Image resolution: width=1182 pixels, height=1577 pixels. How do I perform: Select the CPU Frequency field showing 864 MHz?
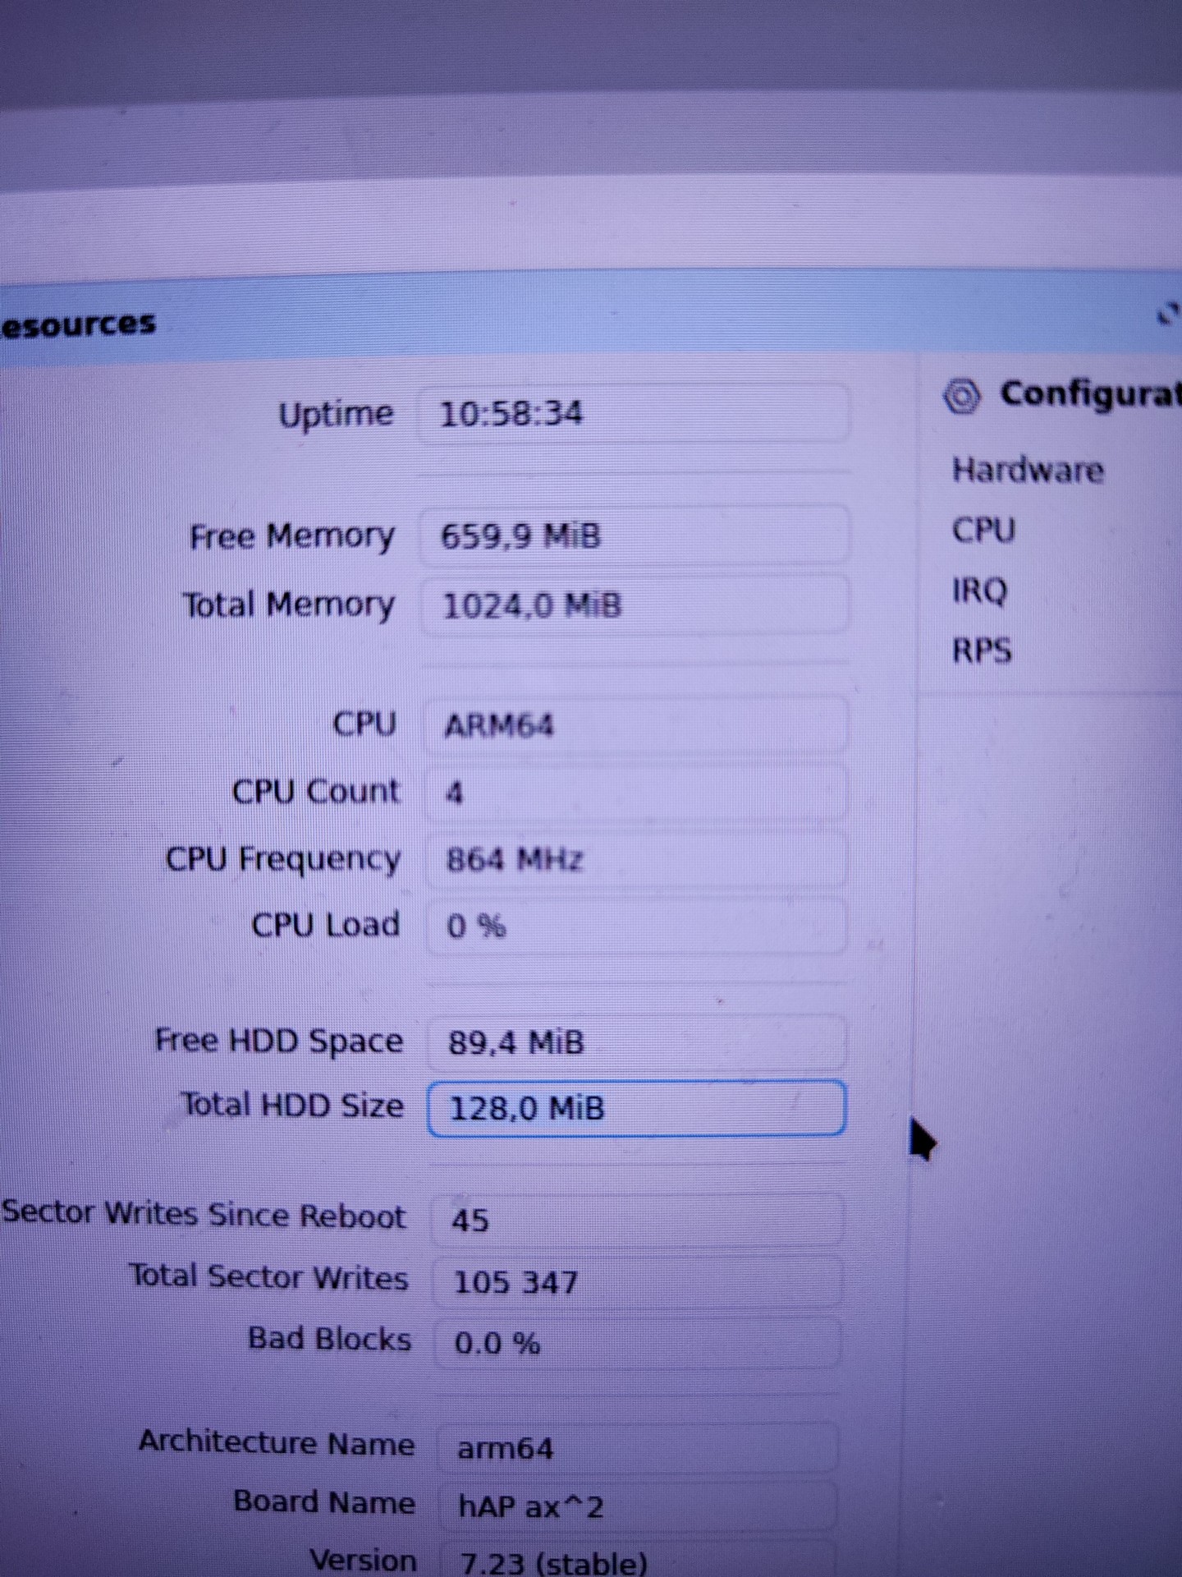click(x=636, y=859)
